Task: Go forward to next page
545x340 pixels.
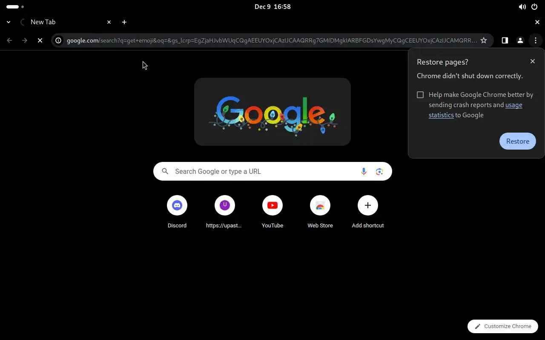Action: pyautogui.click(x=25, y=40)
